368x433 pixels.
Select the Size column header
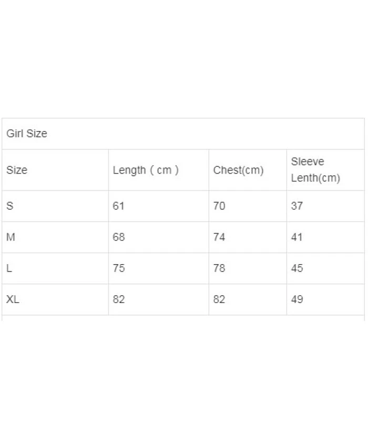pos(17,170)
